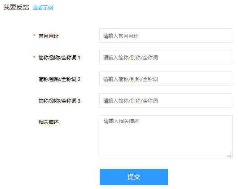Click red asterisk beside 简称/别称/全称词 1
This screenshot has height=189, width=238.
click(34, 57)
